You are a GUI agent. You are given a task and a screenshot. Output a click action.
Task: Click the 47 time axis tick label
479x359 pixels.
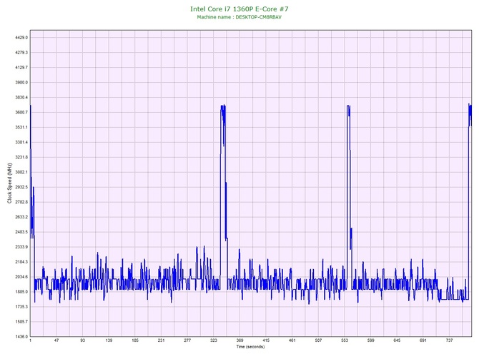(x=56, y=340)
